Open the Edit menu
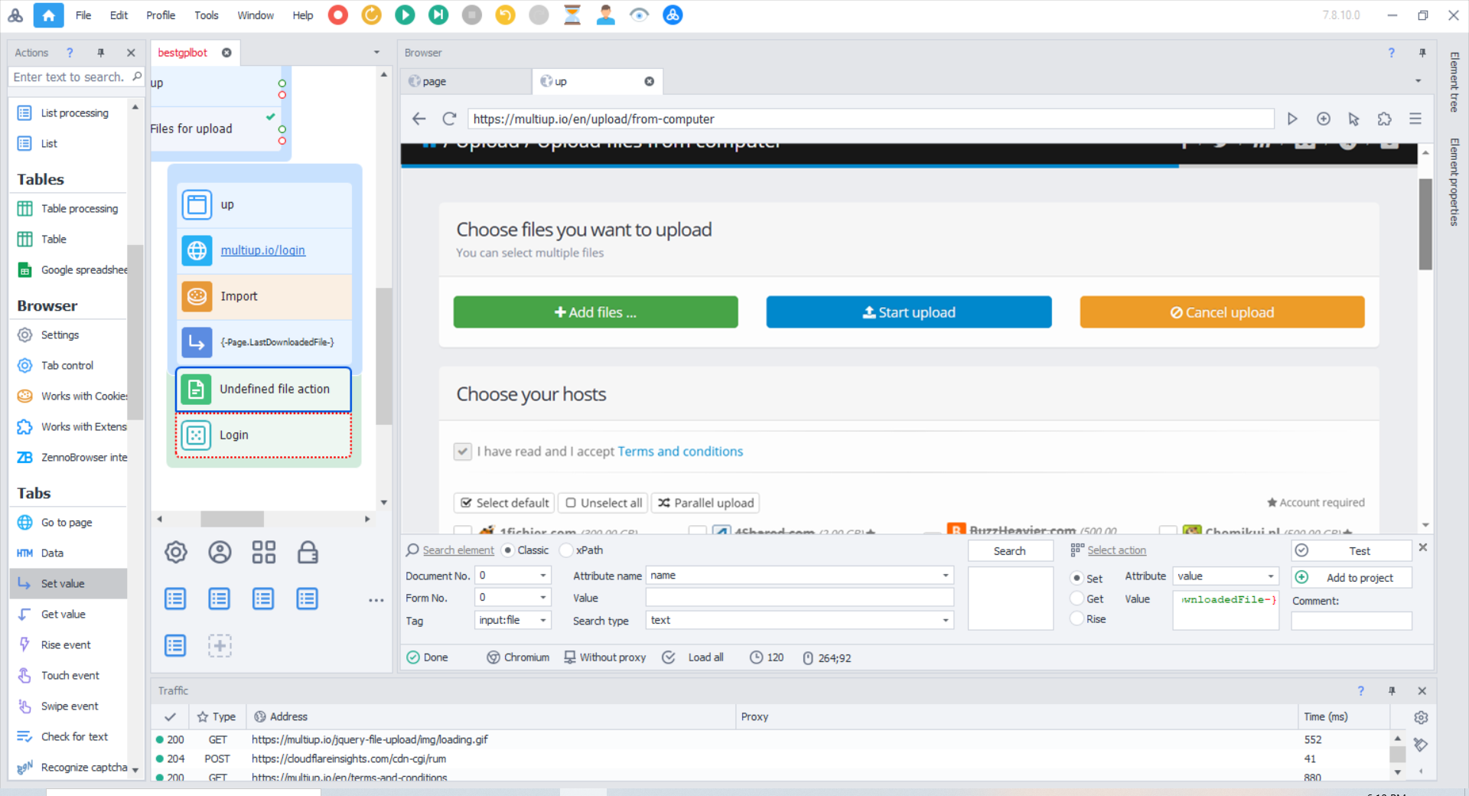 119,15
